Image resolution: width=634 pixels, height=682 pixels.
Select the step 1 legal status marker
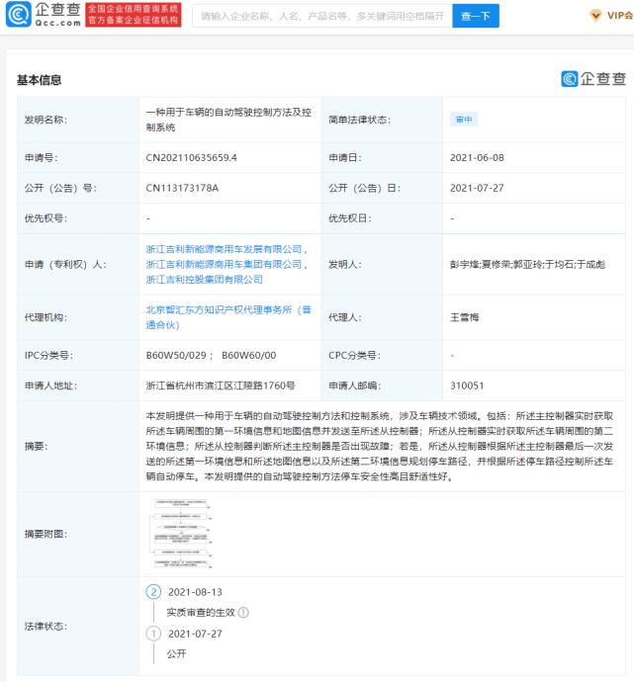pos(153,634)
